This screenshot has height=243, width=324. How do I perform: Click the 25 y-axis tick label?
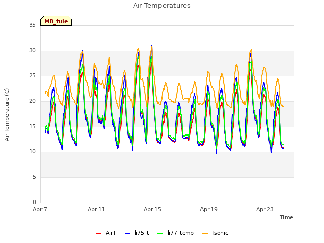pos(32,75)
